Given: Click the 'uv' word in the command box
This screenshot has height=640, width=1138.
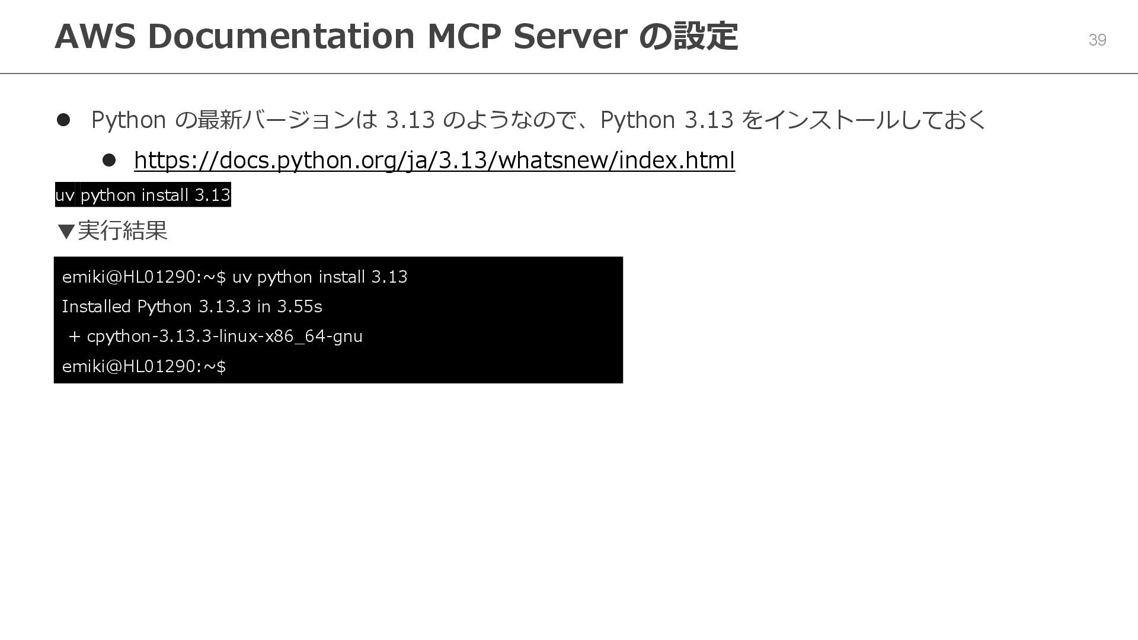Looking at the screenshot, I should 65,195.
